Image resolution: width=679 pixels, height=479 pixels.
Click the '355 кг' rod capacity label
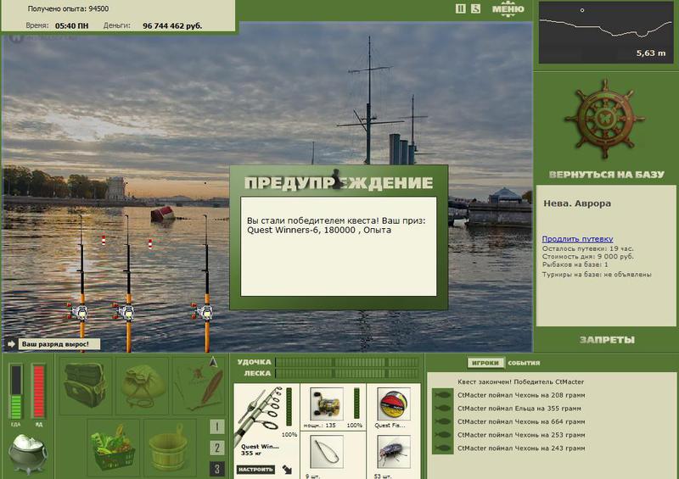pos(250,453)
